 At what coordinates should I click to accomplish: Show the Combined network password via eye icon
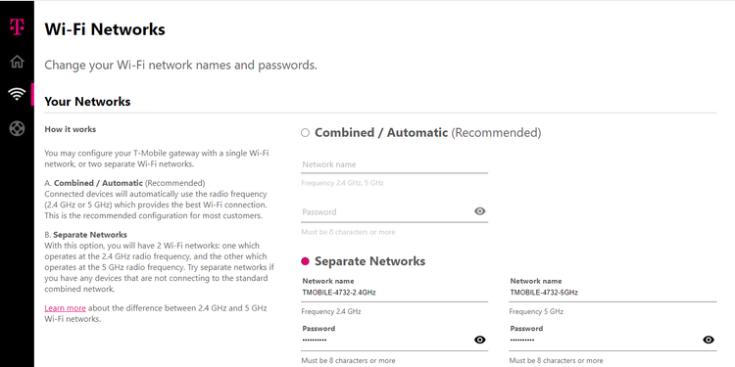[479, 211]
